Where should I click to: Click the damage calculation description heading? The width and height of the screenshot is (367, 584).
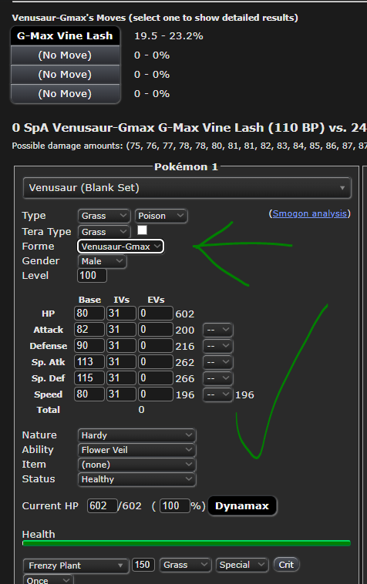[x=189, y=128]
